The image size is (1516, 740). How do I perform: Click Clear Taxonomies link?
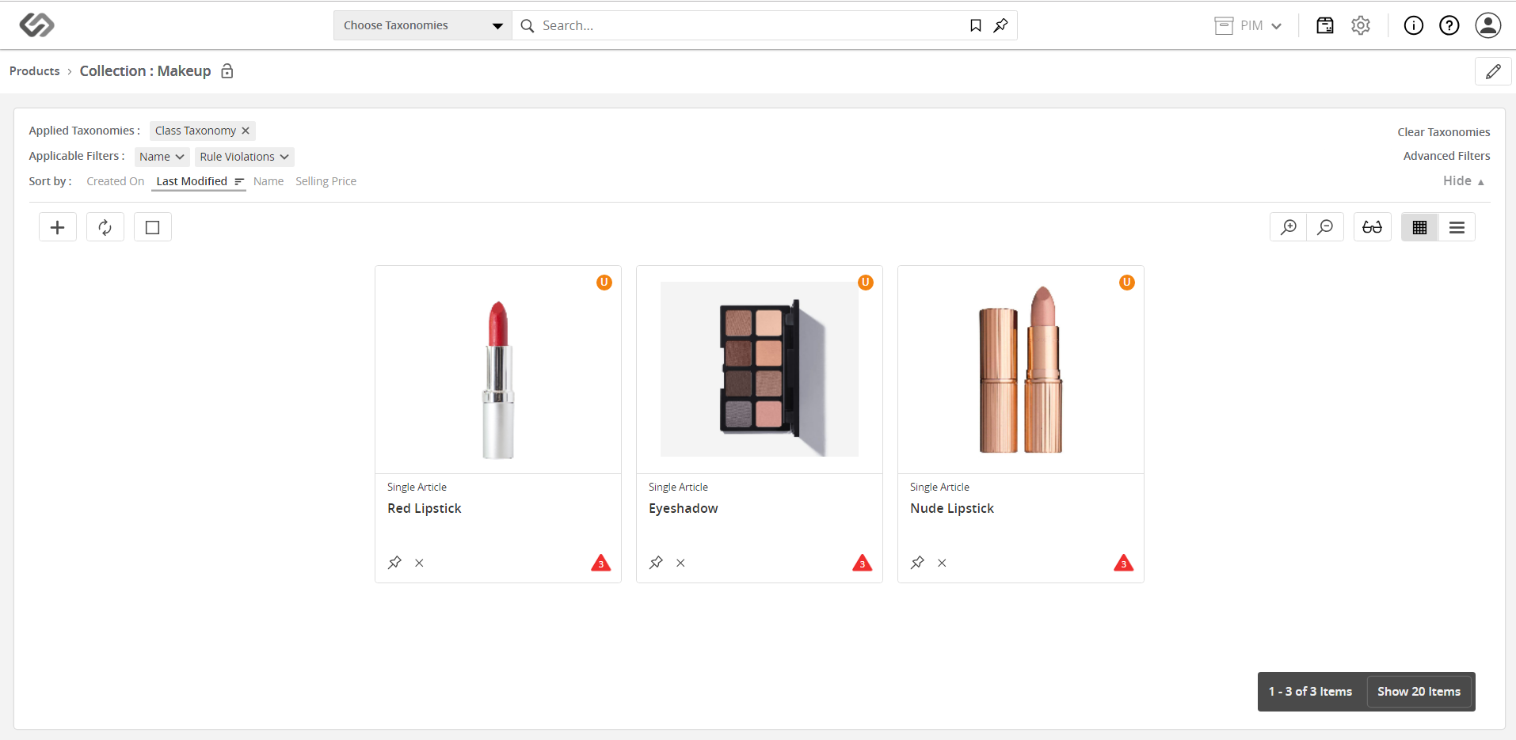click(1443, 132)
